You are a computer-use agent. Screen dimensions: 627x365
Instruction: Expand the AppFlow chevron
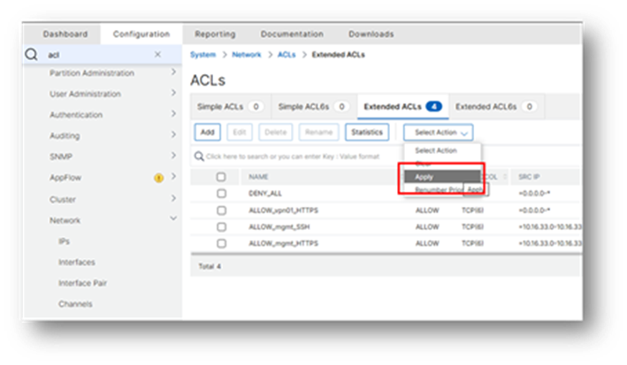pos(173,176)
